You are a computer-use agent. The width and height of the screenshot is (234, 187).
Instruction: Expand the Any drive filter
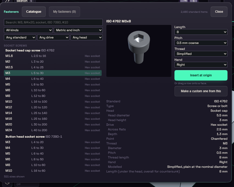(x=53, y=37)
